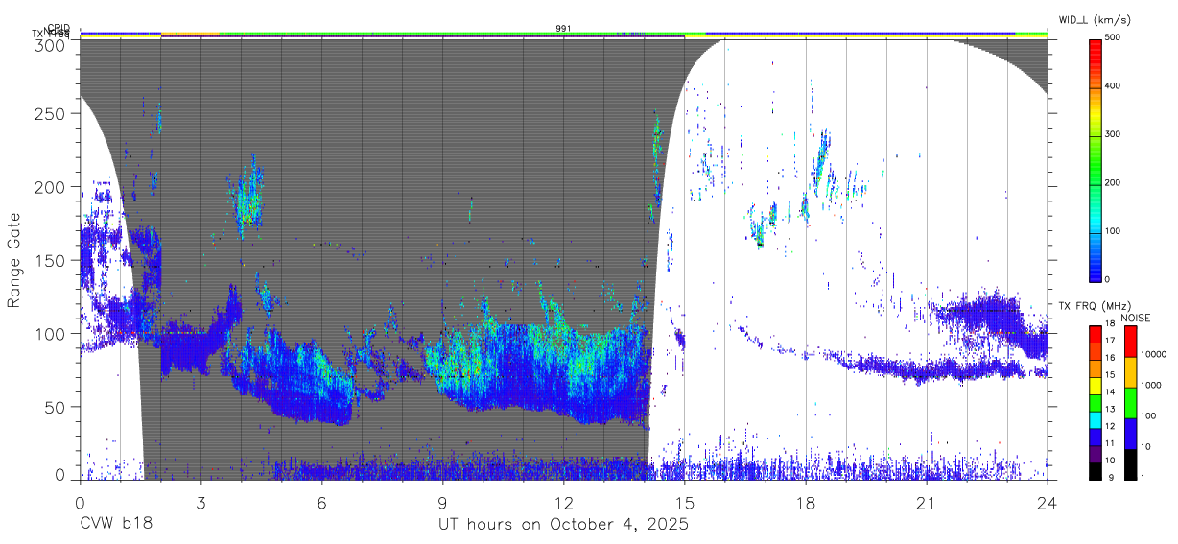This screenshot has width=1178, height=544.
Task: Click blue block in NOISE legend
Action: pyautogui.click(x=1129, y=433)
